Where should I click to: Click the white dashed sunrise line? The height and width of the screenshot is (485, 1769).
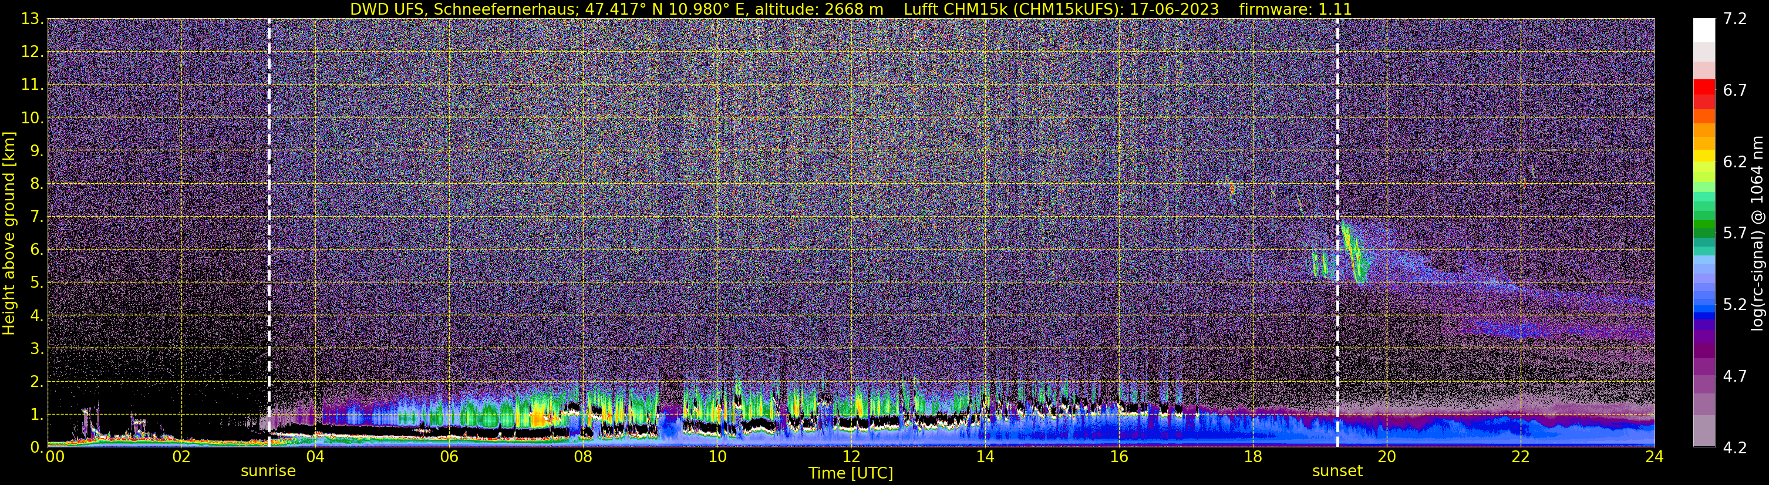pyautogui.click(x=268, y=232)
